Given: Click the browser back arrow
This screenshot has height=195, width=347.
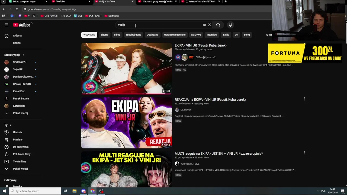Looking at the screenshot, I should tap(4, 9).
